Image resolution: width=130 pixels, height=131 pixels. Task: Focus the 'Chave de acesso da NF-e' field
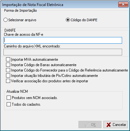click(63, 40)
